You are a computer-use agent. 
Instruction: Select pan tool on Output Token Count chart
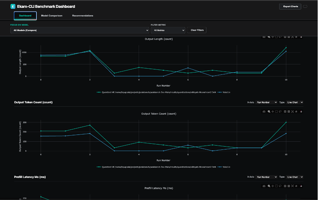(273, 111)
